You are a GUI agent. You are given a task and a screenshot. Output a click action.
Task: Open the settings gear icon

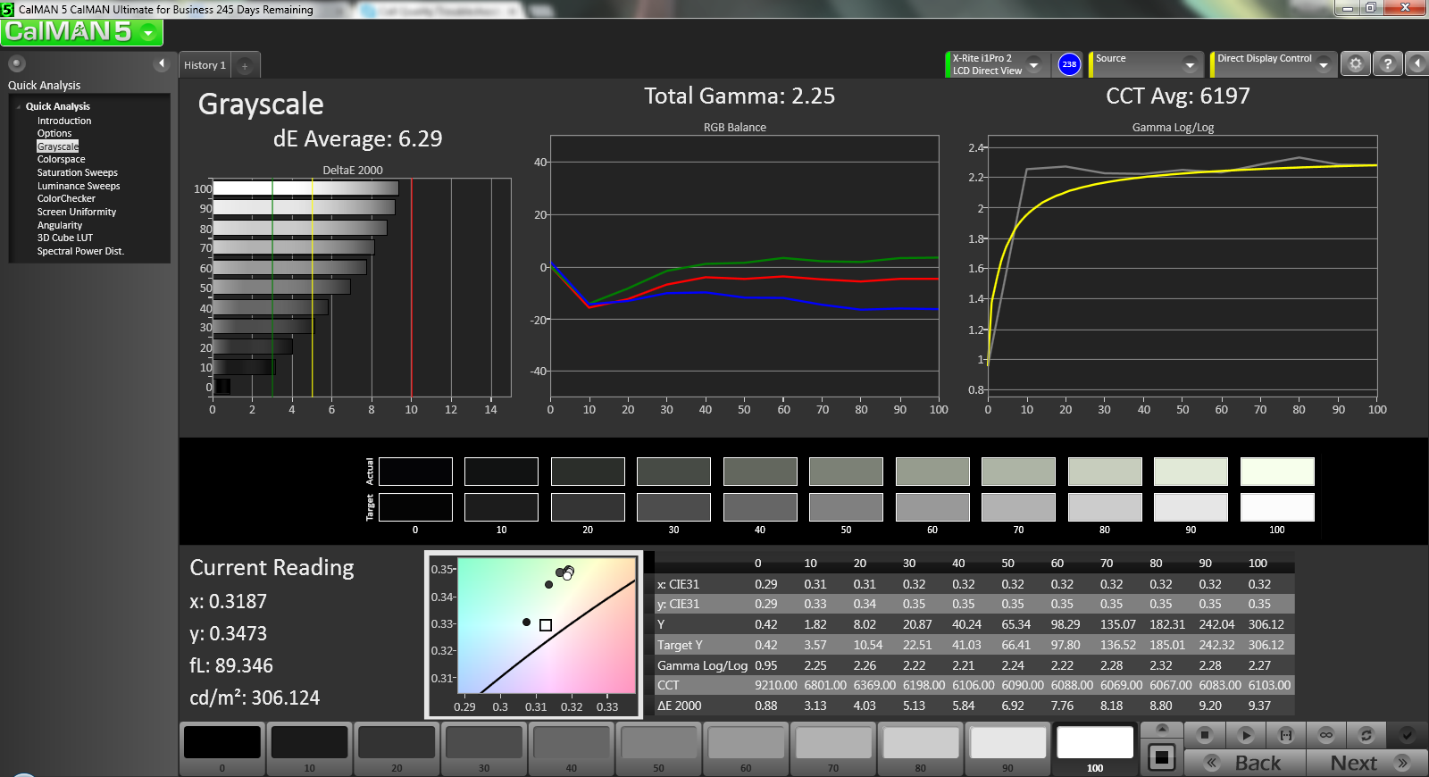1356,64
